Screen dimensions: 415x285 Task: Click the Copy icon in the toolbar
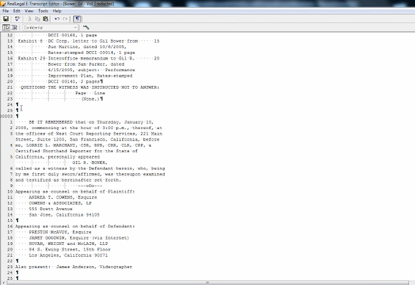pyautogui.click(x=37, y=19)
